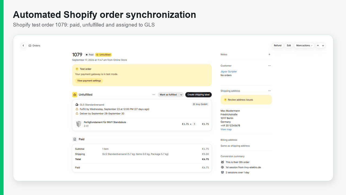Click the SKU text Z-01
This screenshot has width=346, height=195.
pos(86,126)
